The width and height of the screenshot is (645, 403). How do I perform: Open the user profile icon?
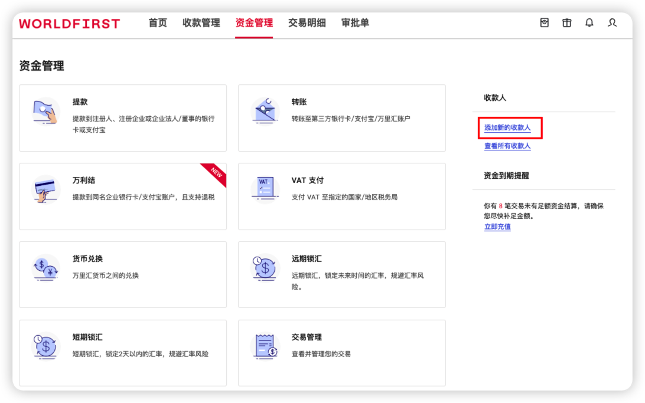pos(612,23)
